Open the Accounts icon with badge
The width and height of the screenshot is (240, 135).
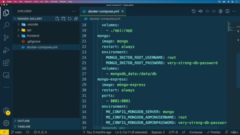click(x=6, y=111)
